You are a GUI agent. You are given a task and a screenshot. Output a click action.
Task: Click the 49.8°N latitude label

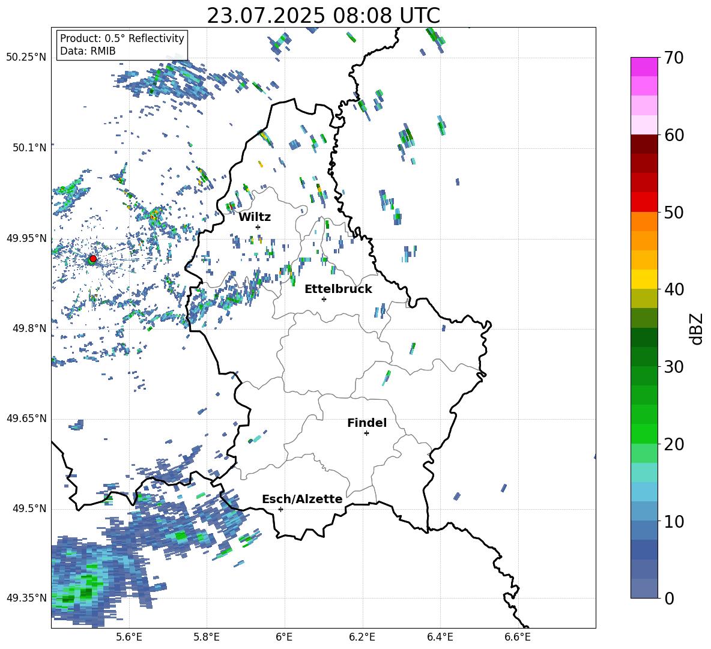[29, 328]
